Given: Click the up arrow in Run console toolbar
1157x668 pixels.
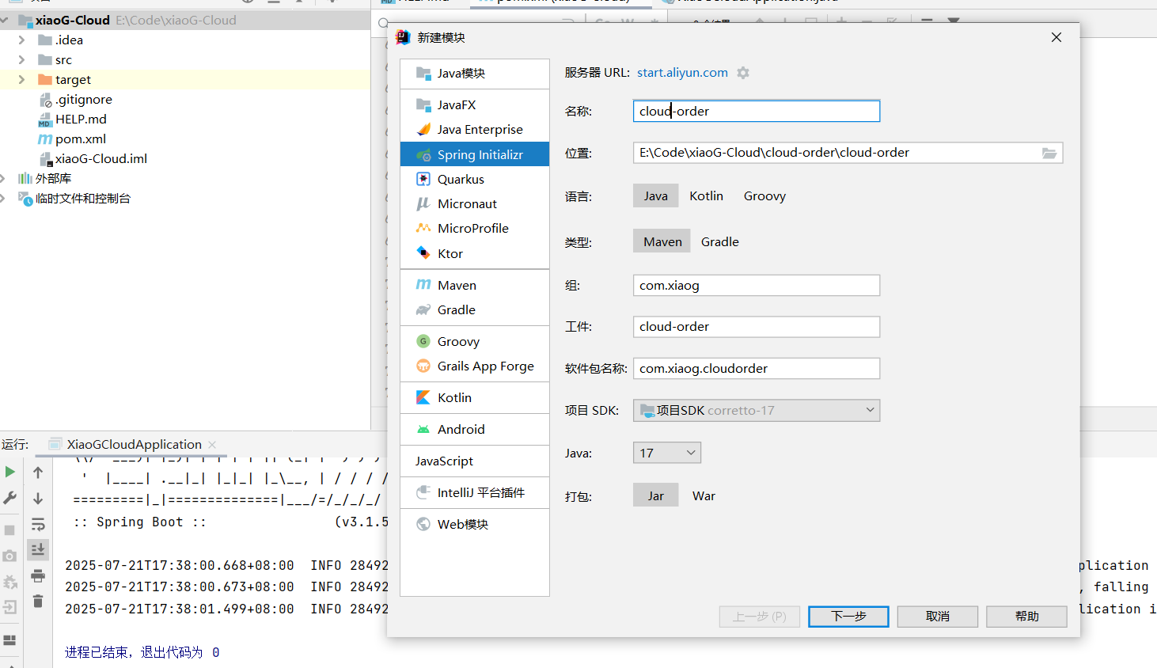Looking at the screenshot, I should tap(38, 473).
